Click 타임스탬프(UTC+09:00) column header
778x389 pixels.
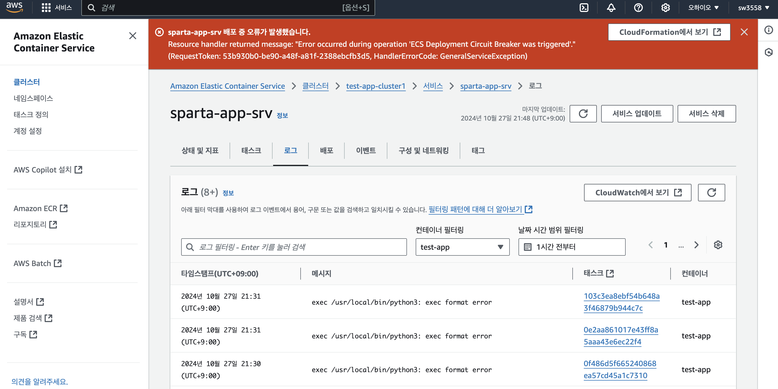(x=220, y=273)
